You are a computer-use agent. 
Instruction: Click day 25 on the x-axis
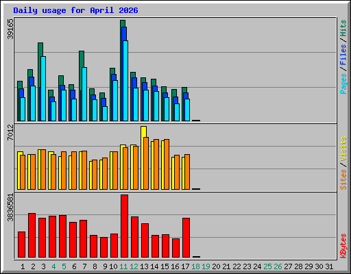point(267,266)
